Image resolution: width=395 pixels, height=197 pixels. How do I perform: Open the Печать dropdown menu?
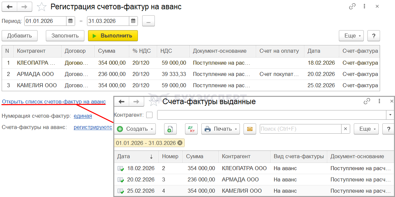pyautogui.click(x=221, y=129)
